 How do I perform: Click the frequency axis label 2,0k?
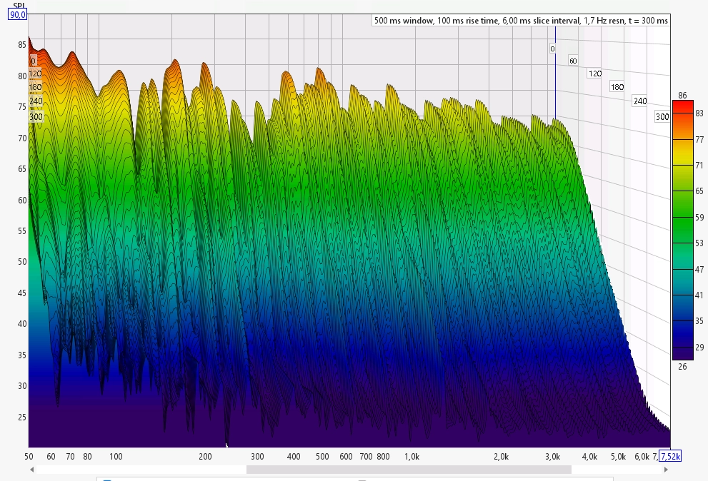click(502, 457)
